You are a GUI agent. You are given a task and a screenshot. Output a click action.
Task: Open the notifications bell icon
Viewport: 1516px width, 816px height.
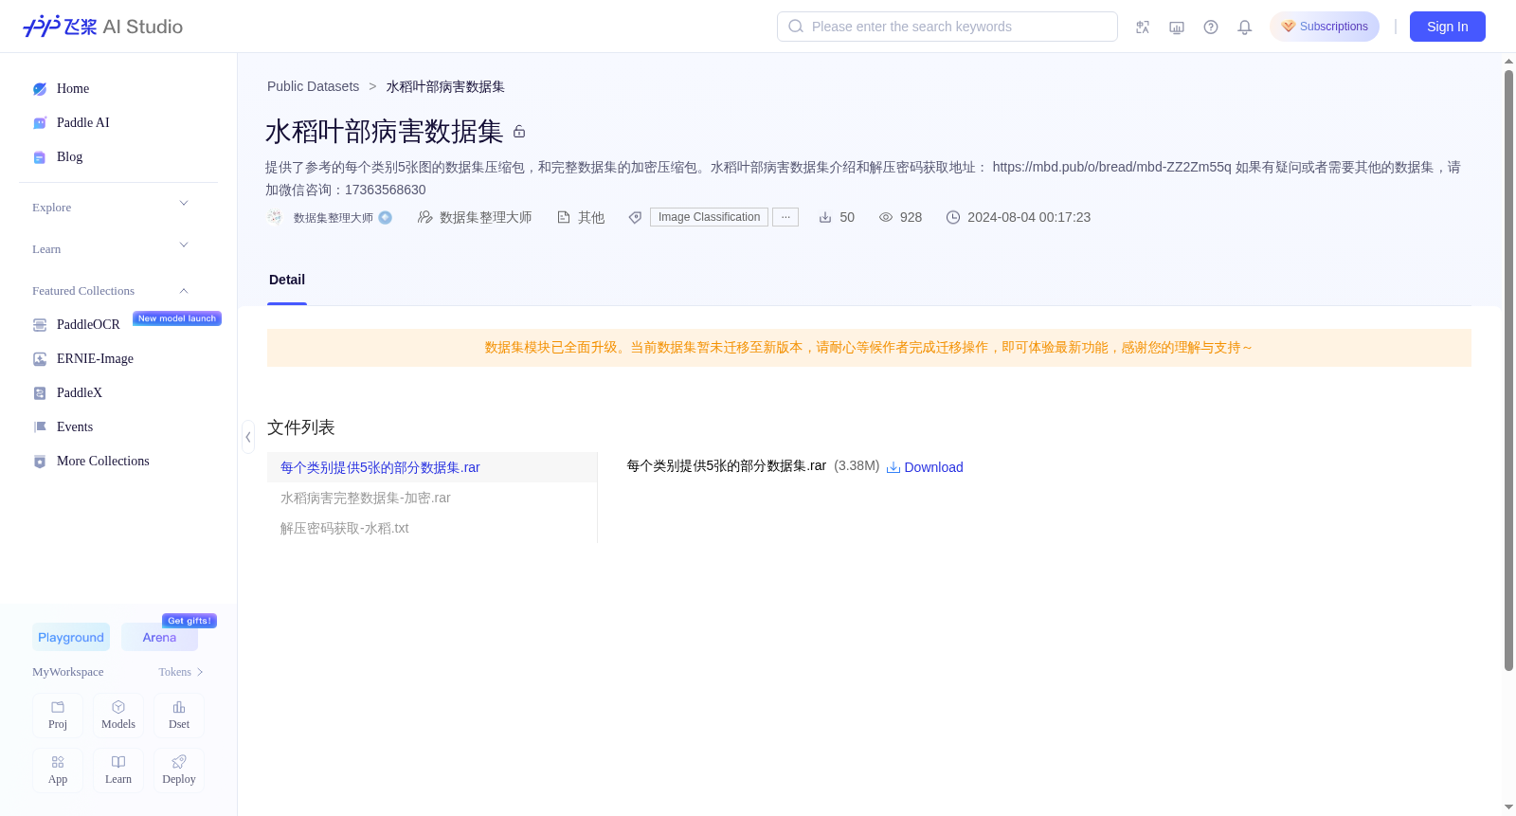(x=1245, y=27)
